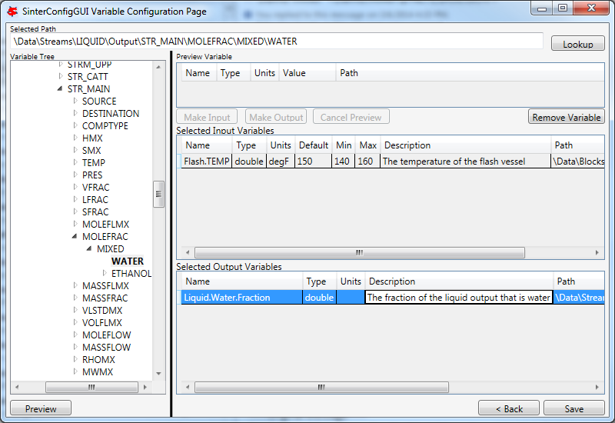Select the Liquid.Water.Fraction output row name

pos(241,298)
